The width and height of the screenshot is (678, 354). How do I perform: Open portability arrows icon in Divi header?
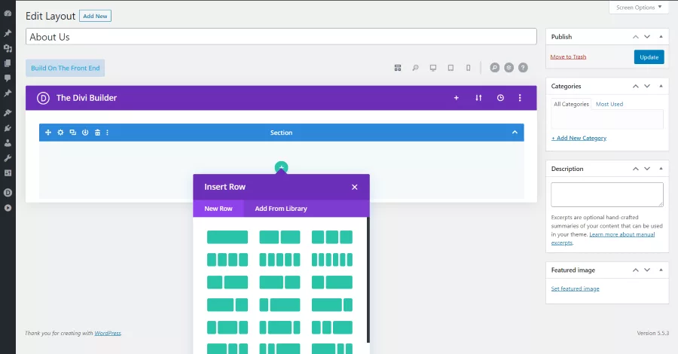(x=478, y=98)
